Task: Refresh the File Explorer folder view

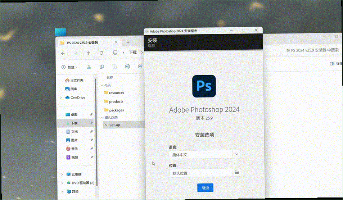Action: pos(101,53)
